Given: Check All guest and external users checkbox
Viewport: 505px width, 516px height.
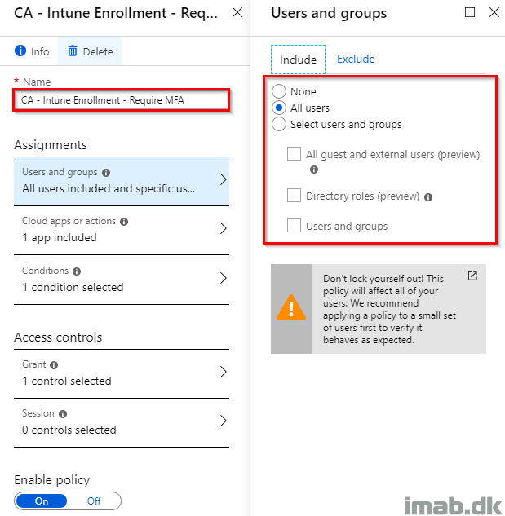Looking at the screenshot, I should coord(294,154).
